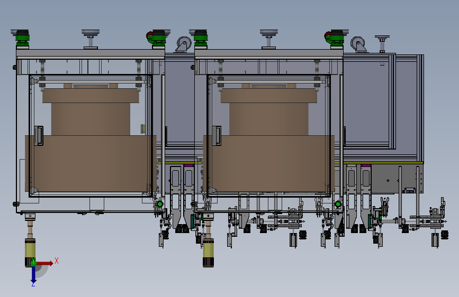Select the leveling pad on the far-right aluminum frame
The width and height of the screenshot is (459, 297).
click(x=382, y=44)
